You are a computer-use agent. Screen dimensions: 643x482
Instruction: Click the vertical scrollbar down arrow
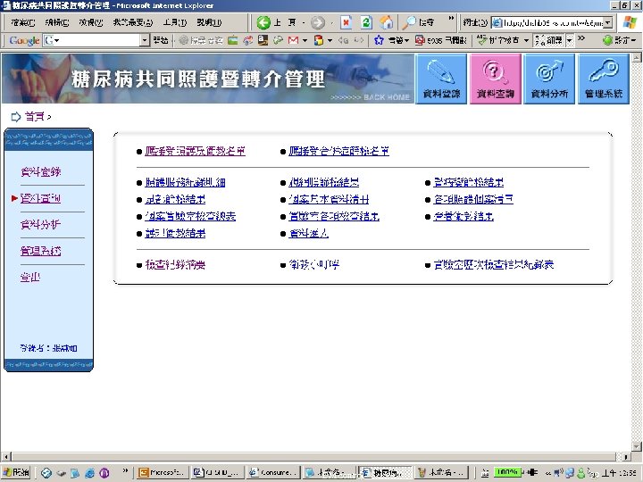tap(637, 446)
